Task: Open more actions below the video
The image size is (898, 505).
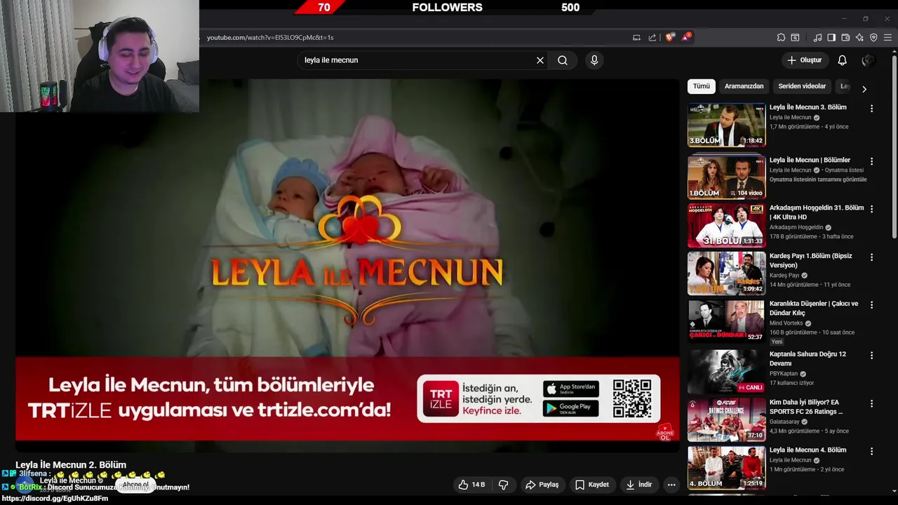Action: click(x=671, y=485)
